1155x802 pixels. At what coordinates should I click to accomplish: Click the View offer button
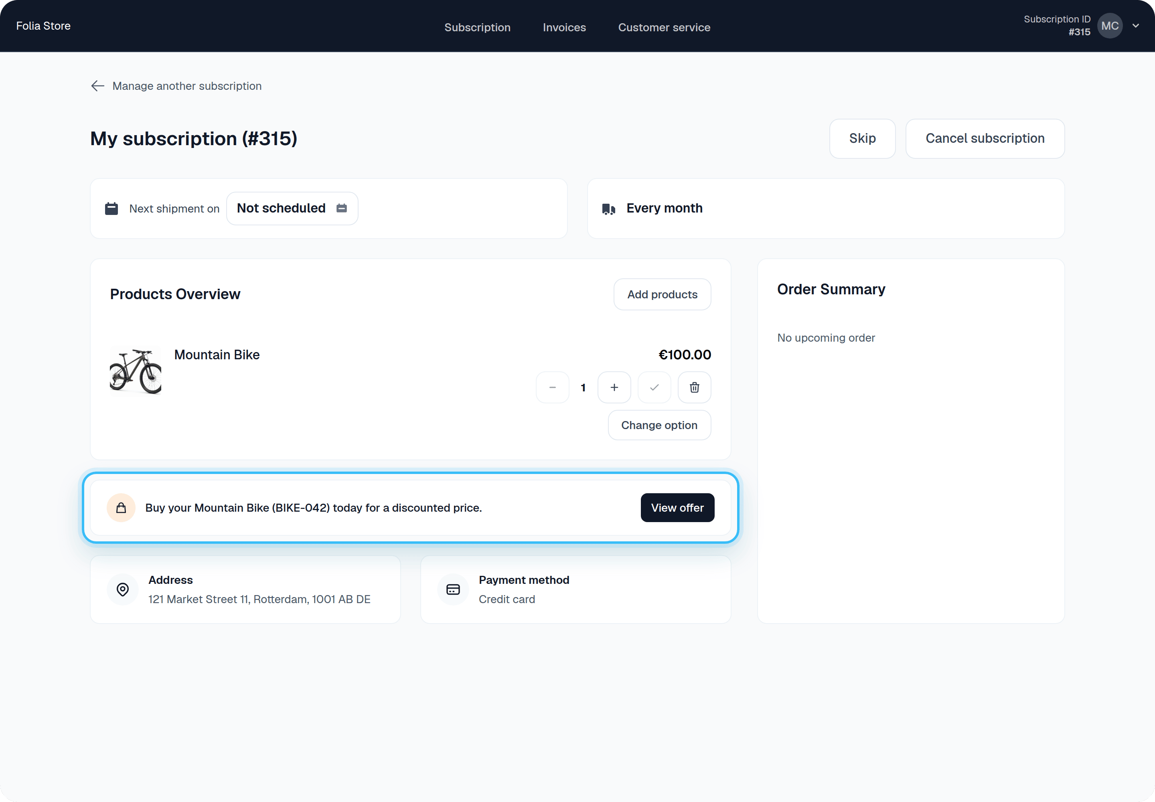point(677,508)
